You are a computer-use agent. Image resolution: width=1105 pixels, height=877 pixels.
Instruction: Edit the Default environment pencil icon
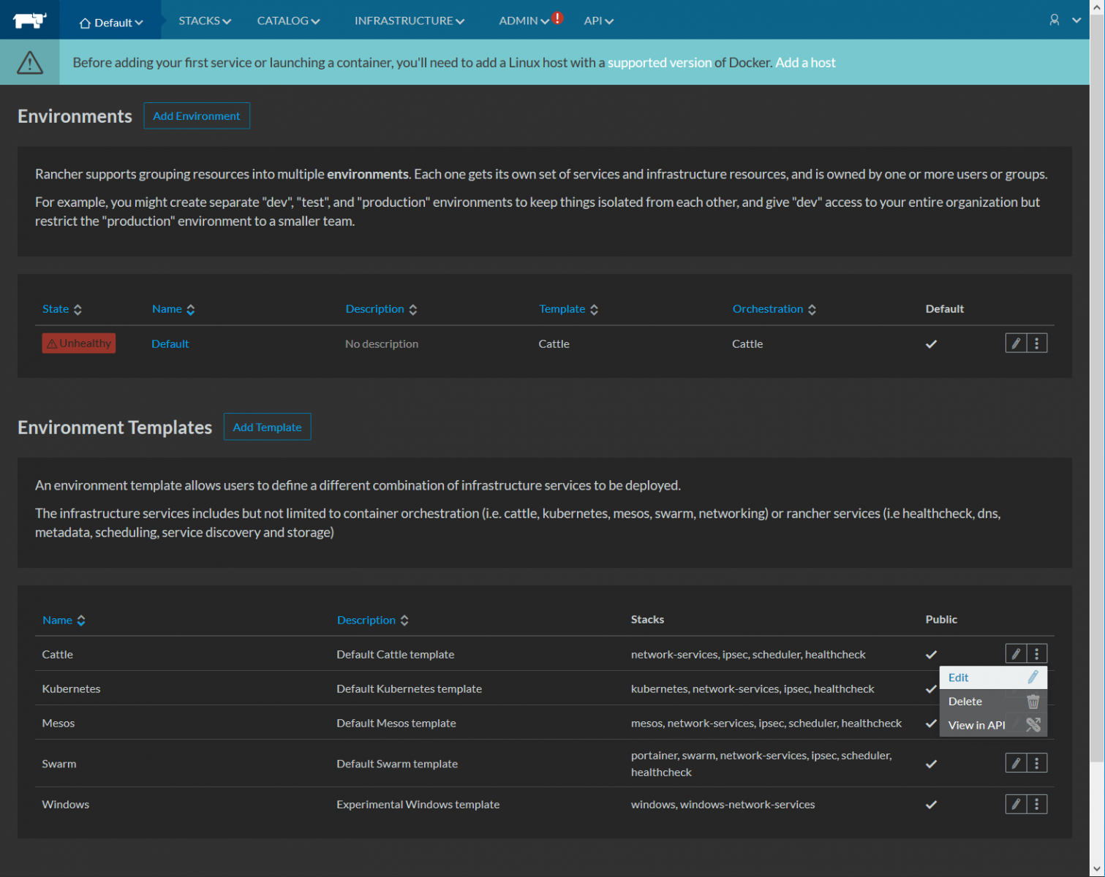pyautogui.click(x=1016, y=343)
